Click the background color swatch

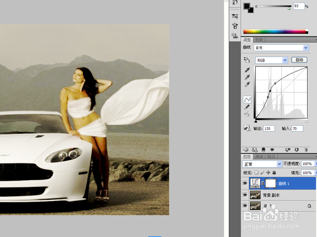251,11
